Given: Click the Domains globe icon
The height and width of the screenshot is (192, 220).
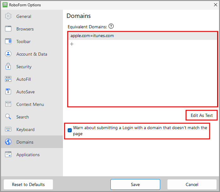Looking at the screenshot, I should [x=8, y=142].
